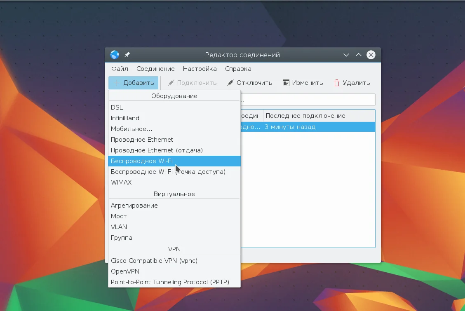Click the Отключить toolbar button
465x311 pixels.
coord(250,83)
